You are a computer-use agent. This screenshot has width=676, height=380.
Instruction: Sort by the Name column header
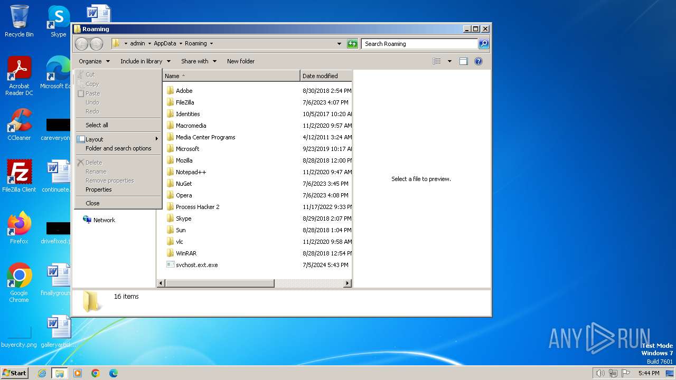pyautogui.click(x=231, y=76)
